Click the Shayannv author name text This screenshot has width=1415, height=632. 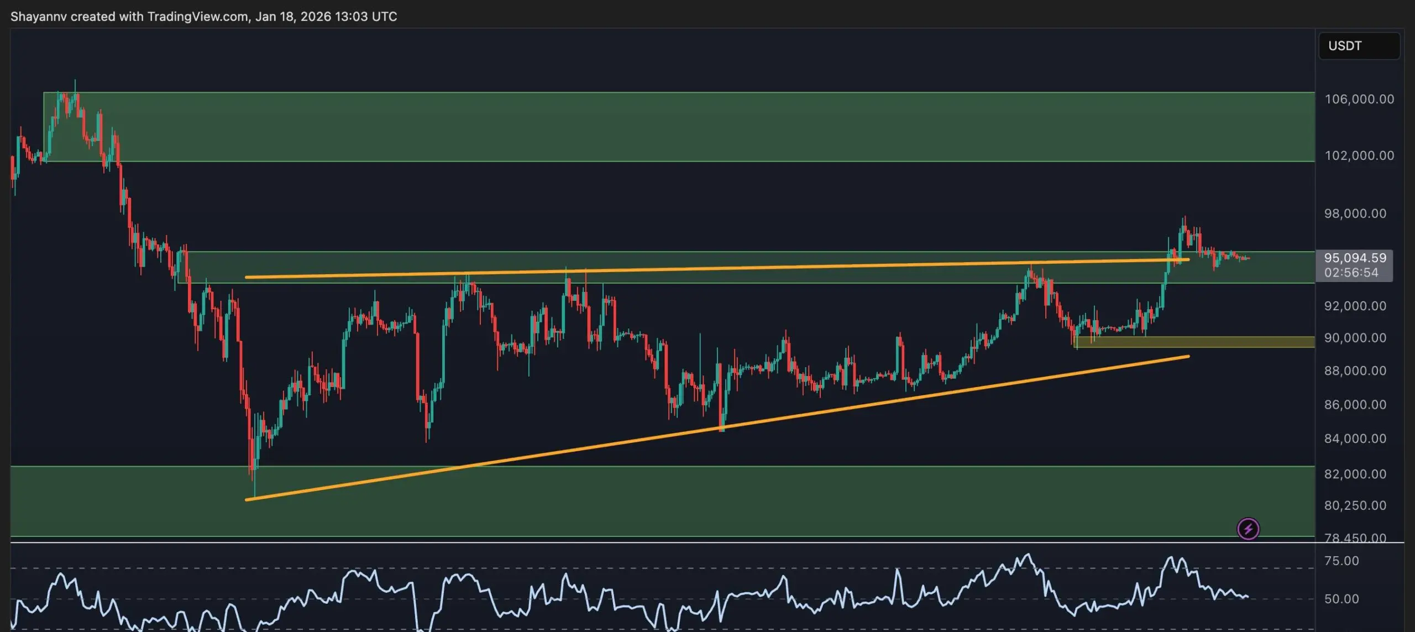pyautogui.click(x=39, y=17)
